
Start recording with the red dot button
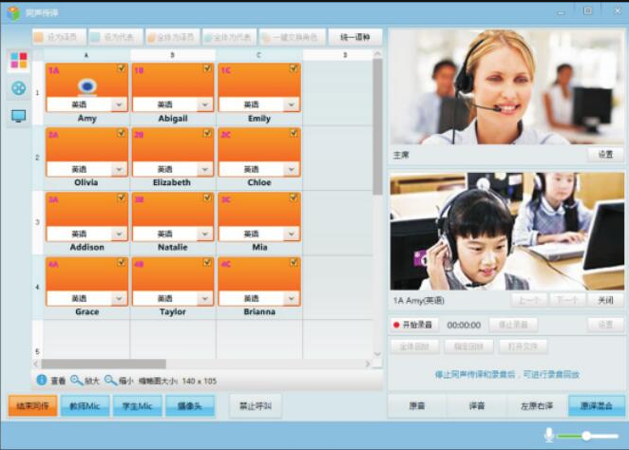pos(414,325)
